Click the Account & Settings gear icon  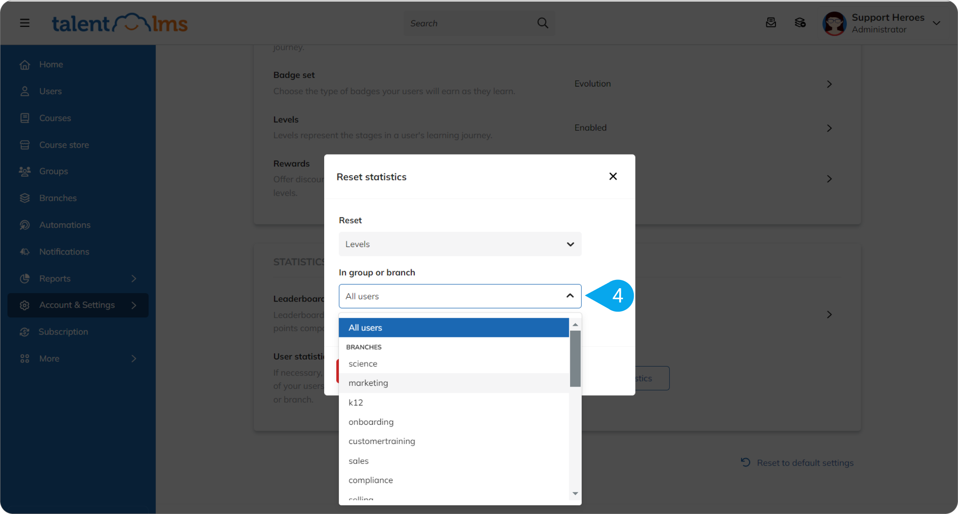point(25,305)
